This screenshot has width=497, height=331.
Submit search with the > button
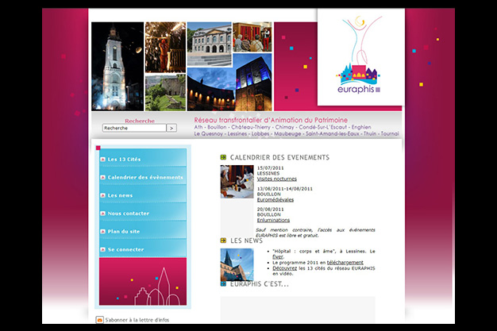(171, 128)
